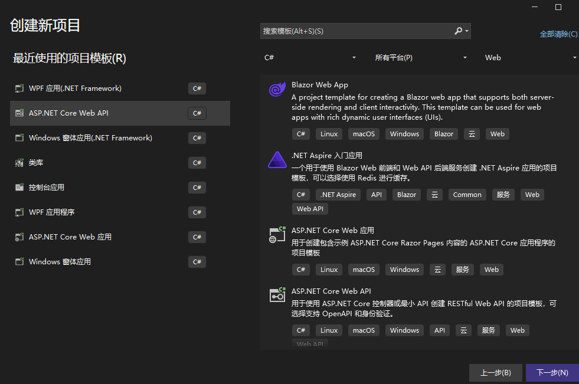579x384 pixels.
Task: Click ASP.NET Core Web 应用 icon in results list
Action: 277,235
